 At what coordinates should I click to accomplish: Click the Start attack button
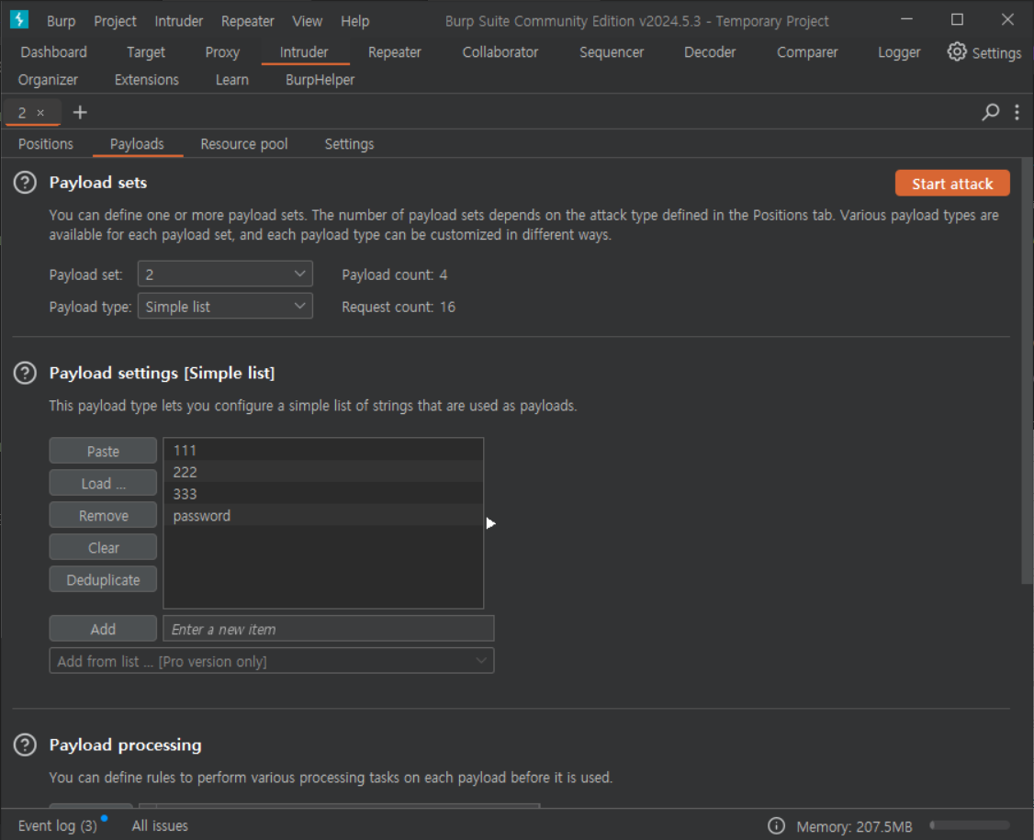(952, 184)
